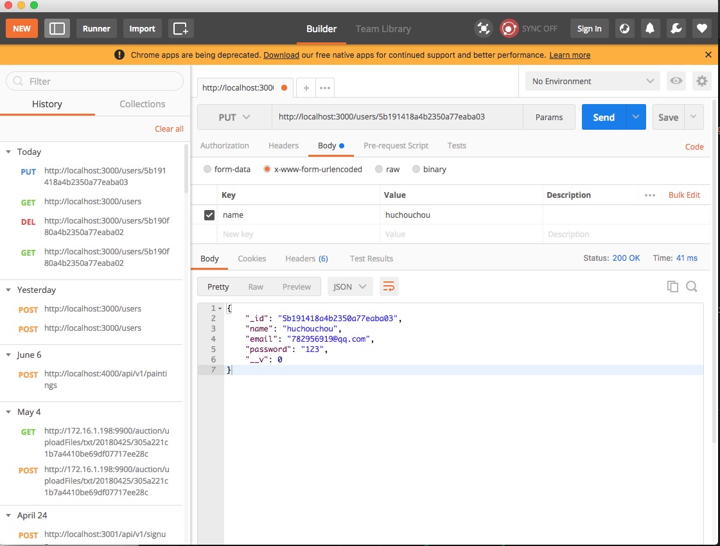Uncheck the name key row checkbox

click(x=209, y=215)
